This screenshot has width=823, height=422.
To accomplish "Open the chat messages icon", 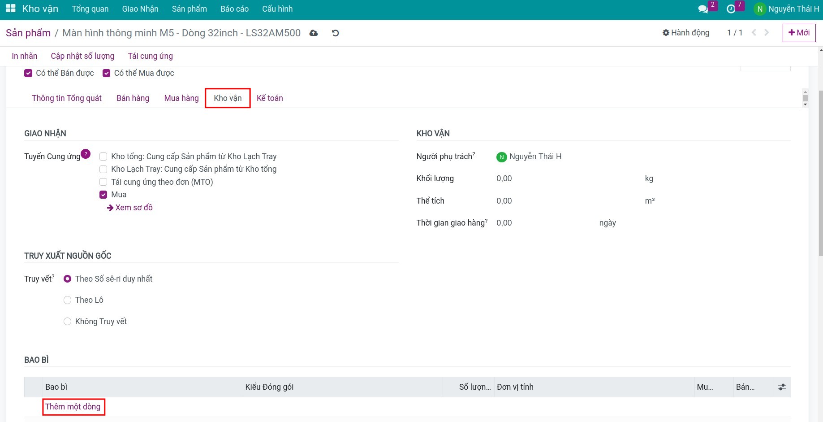I will click(x=703, y=9).
